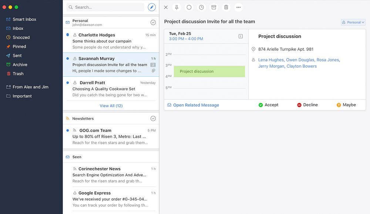Click the Open Related Message link
Image resolution: width=370 pixels, height=214 pixels.
click(196, 105)
